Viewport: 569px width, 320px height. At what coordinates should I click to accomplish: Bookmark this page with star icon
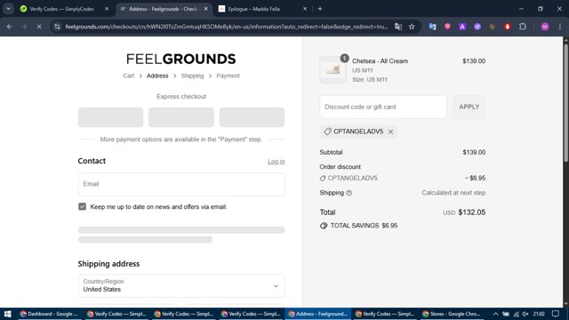tap(412, 27)
